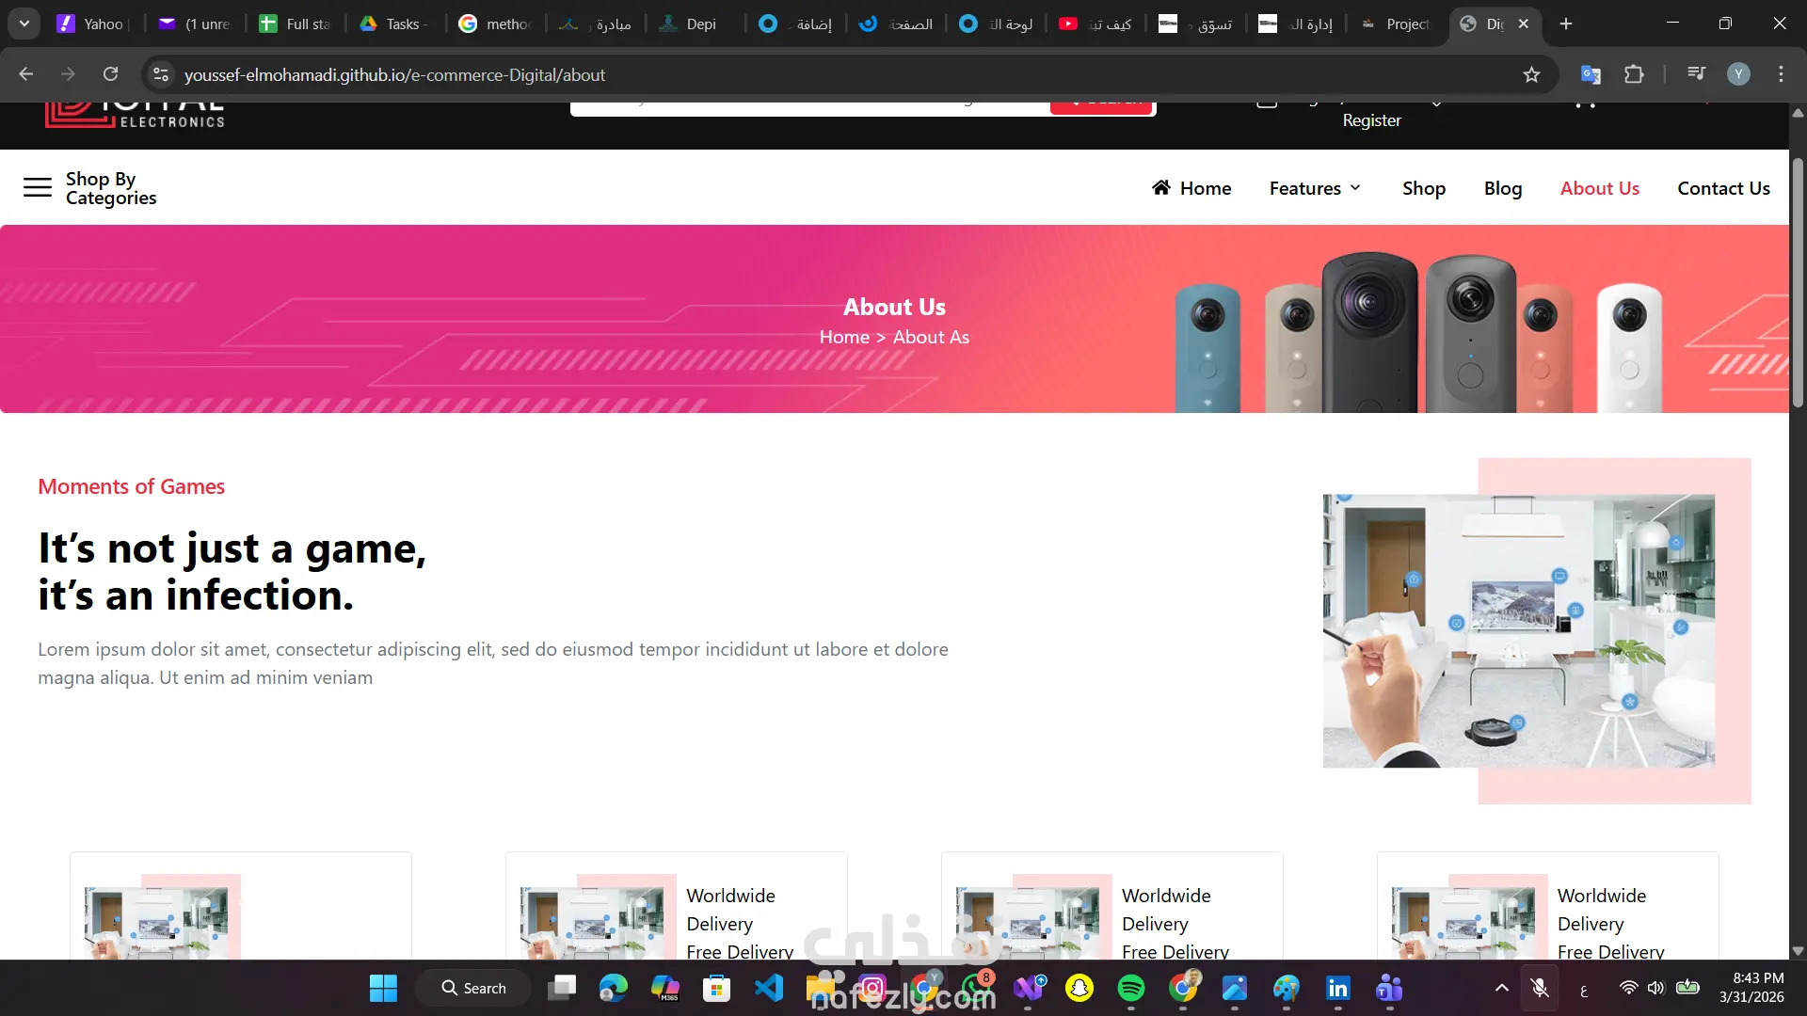This screenshot has width=1807, height=1016.
Task: Toggle the muted microphone tray icon
Action: [1540, 988]
